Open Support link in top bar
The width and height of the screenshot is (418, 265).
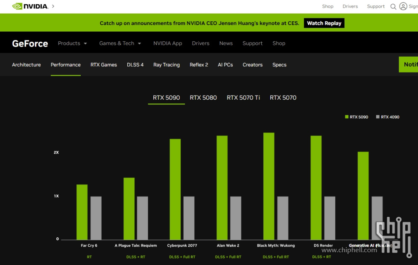click(376, 6)
